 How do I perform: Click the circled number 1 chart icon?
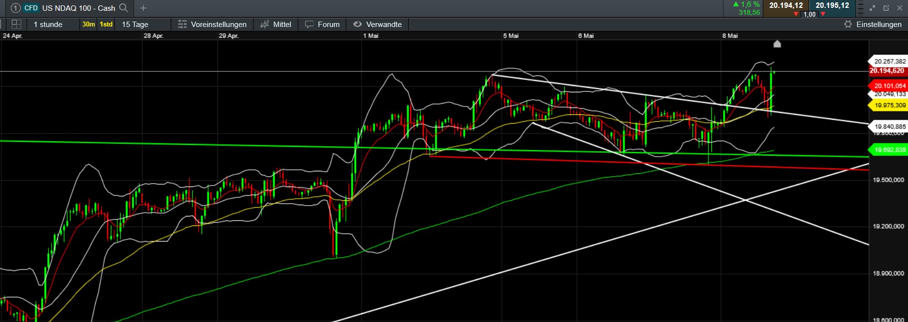[16, 8]
